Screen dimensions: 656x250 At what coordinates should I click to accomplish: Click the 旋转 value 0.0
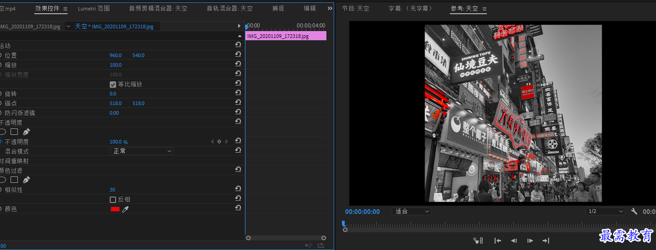click(x=113, y=94)
